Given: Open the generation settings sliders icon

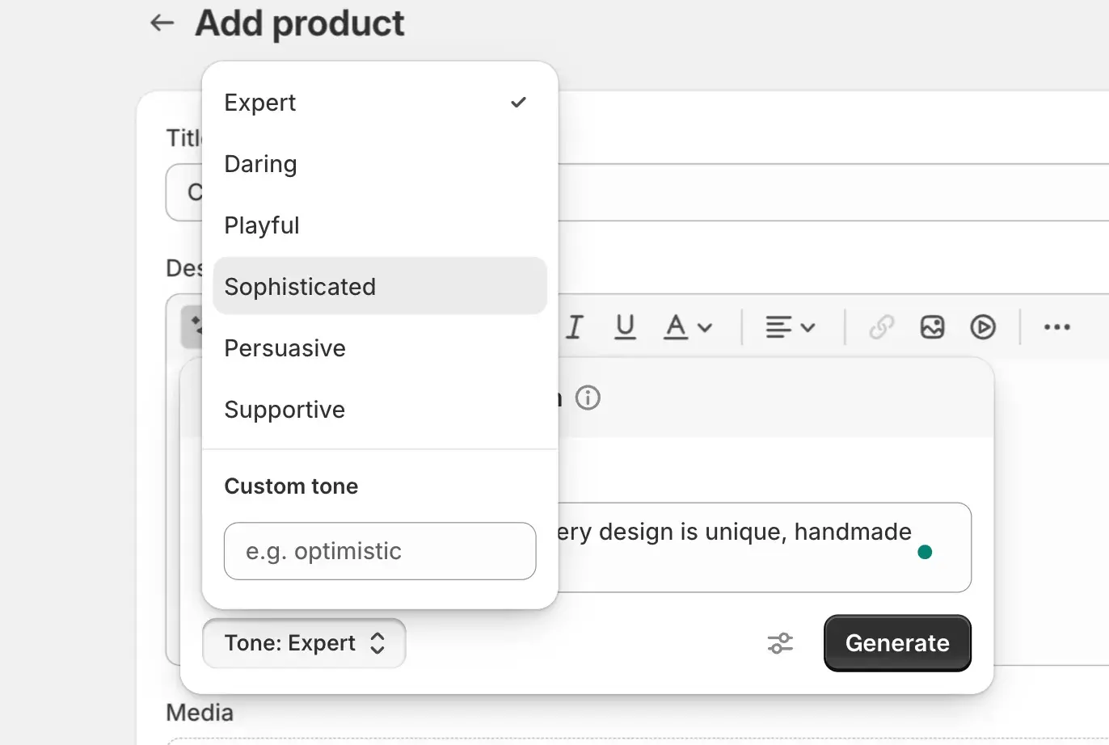Looking at the screenshot, I should click(x=780, y=643).
